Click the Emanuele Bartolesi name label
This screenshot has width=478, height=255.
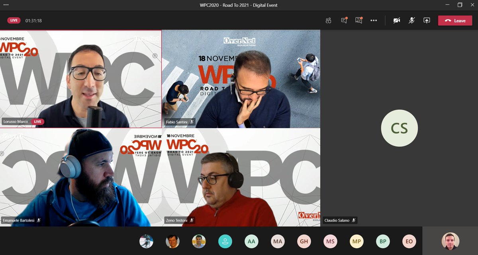[x=19, y=220]
